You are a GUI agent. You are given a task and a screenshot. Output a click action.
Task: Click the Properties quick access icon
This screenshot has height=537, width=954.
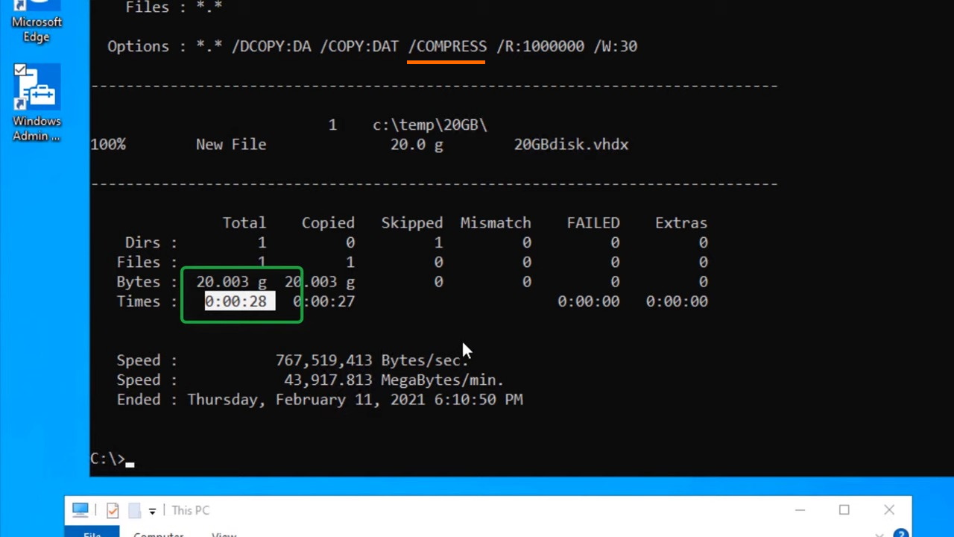[113, 510]
